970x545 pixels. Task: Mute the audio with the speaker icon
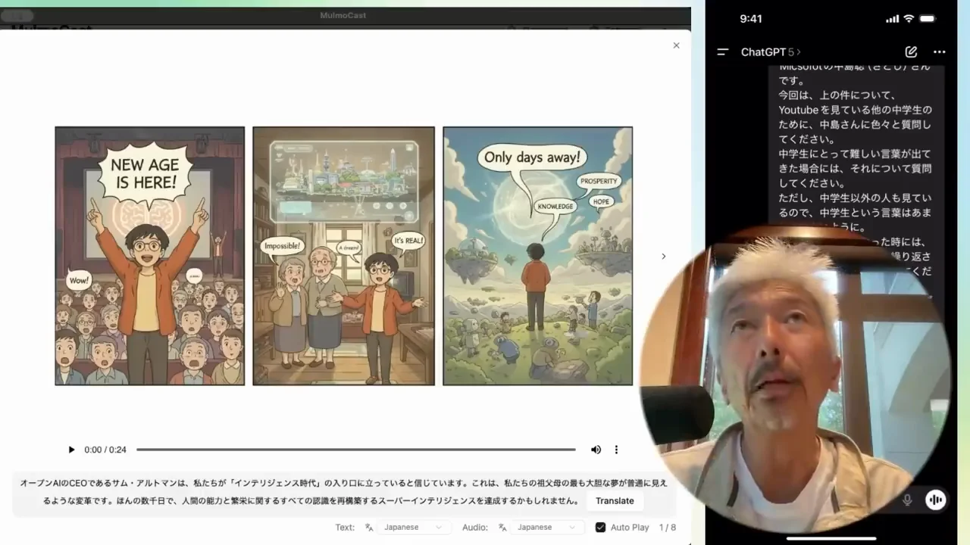coord(596,450)
